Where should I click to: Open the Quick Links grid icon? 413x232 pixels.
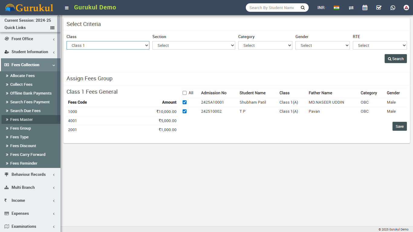coord(52,28)
